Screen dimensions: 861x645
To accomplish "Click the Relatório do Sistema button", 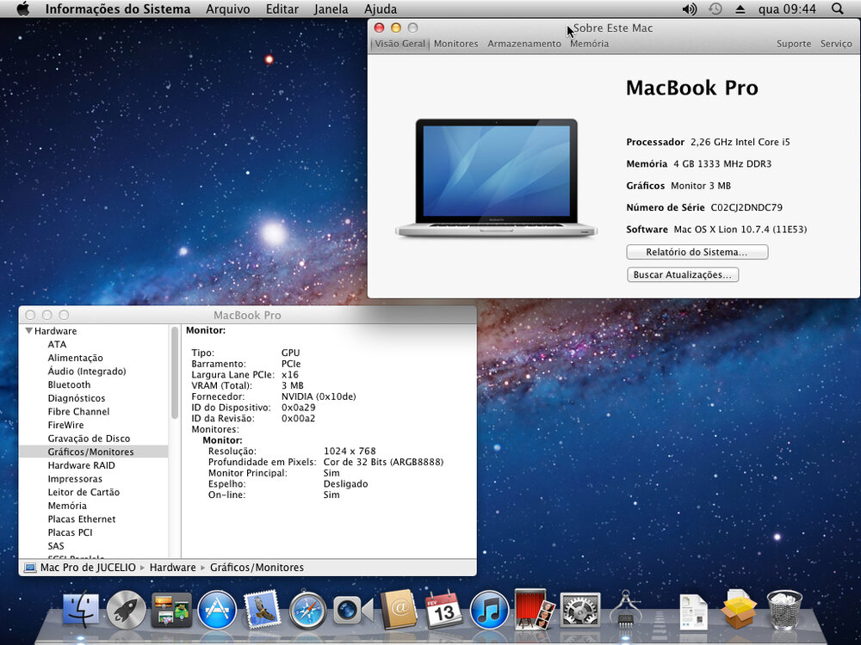I will (x=697, y=253).
